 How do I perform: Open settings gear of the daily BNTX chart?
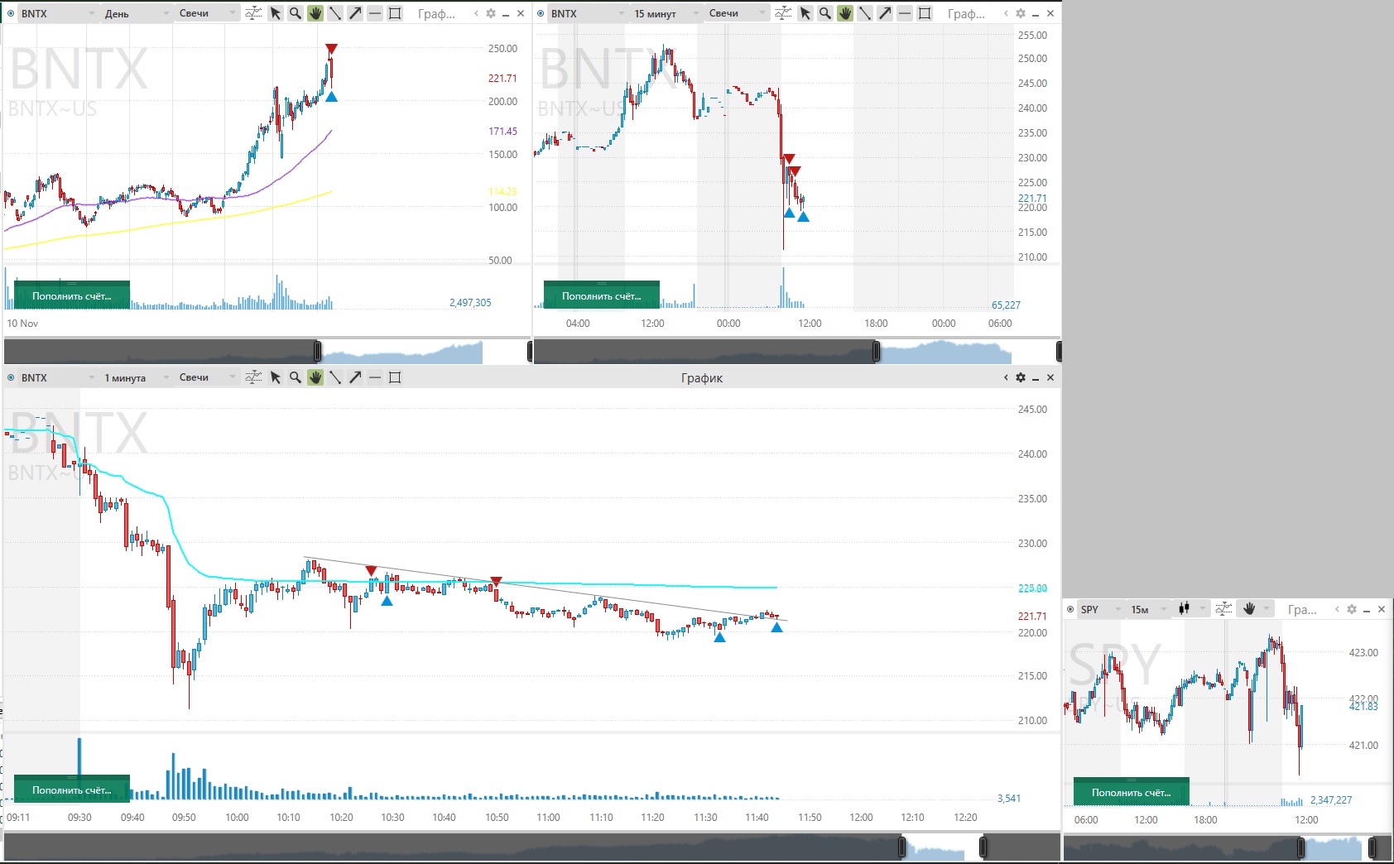(x=491, y=13)
